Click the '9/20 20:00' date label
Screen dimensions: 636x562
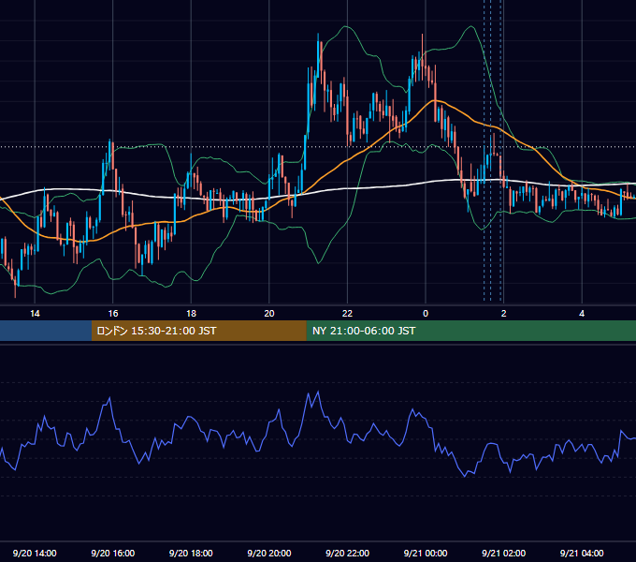pos(269,553)
